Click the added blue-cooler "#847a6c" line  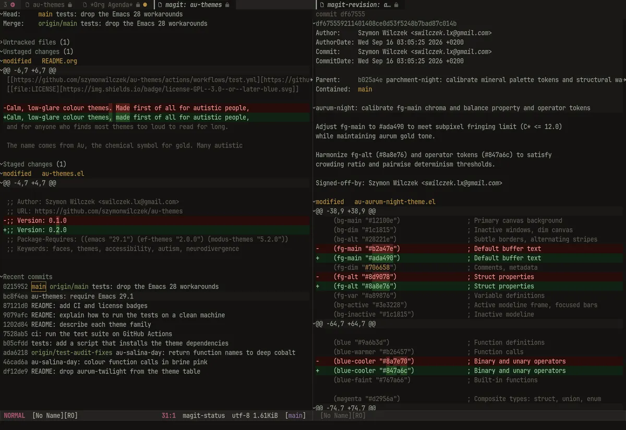coord(469,371)
